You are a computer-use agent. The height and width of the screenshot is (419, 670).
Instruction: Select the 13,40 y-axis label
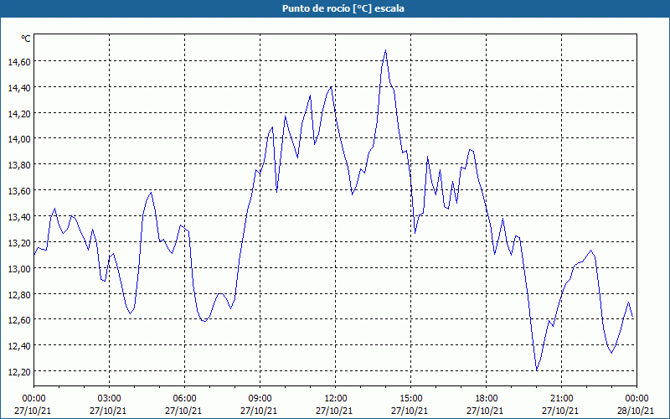[x=19, y=217]
